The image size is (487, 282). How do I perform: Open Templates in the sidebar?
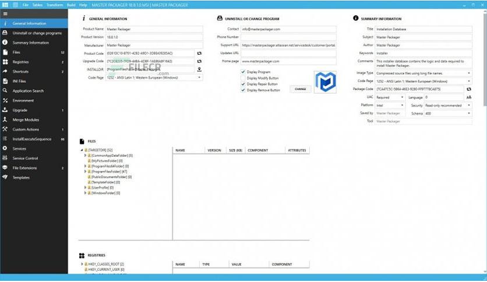point(34,177)
